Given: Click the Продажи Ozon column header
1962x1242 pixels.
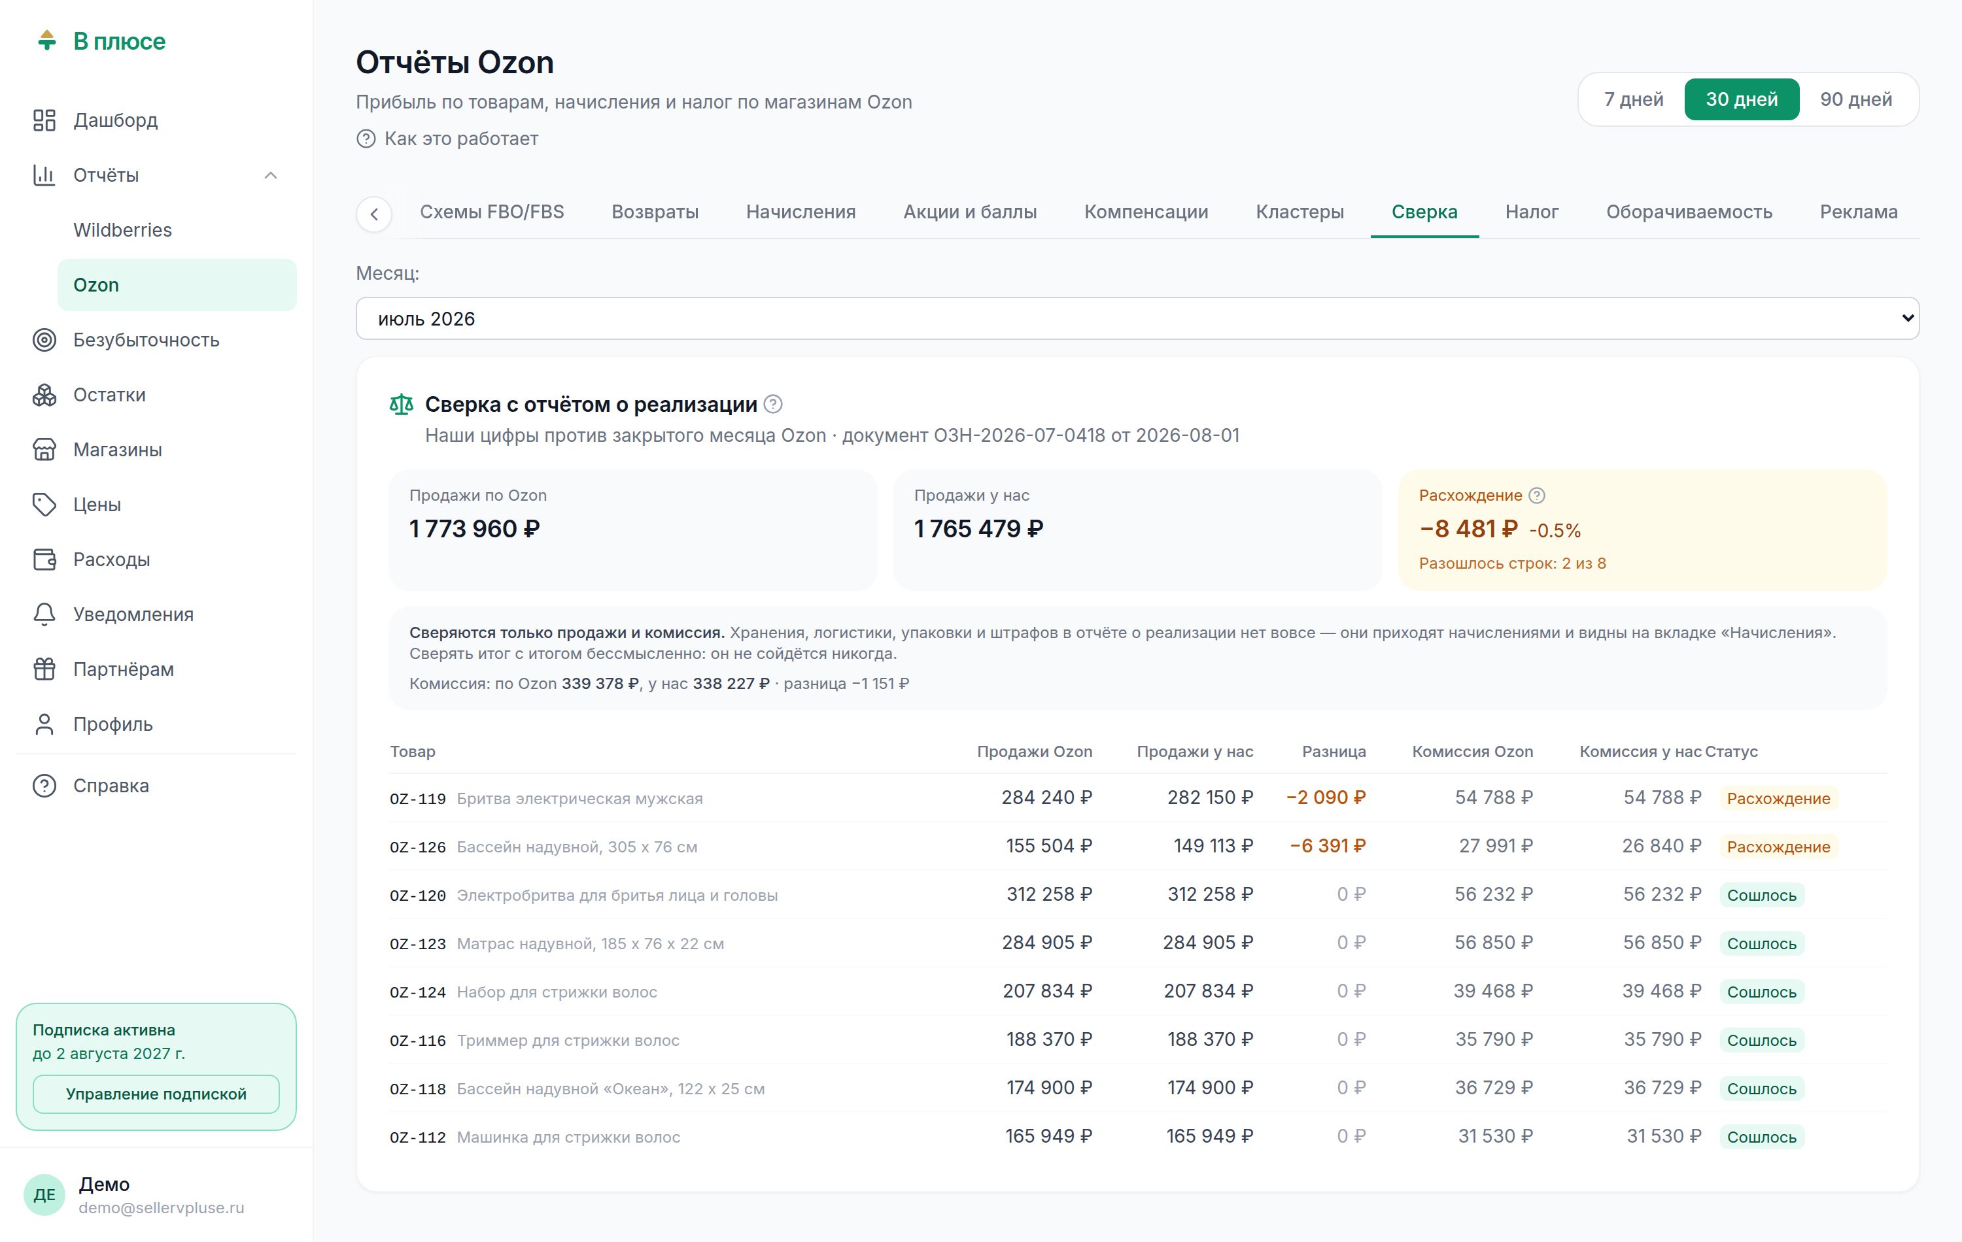Looking at the screenshot, I should tap(1035, 752).
